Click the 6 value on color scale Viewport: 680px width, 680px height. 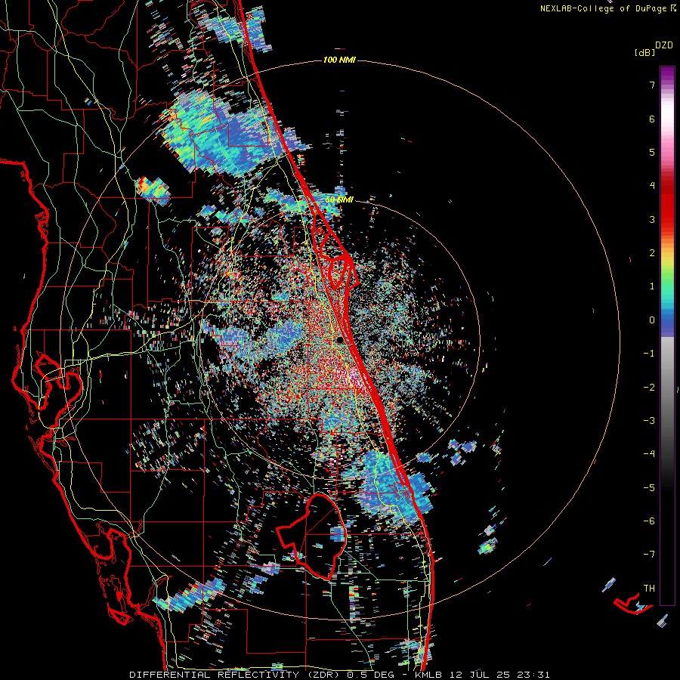pyautogui.click(x=652, y=119)
